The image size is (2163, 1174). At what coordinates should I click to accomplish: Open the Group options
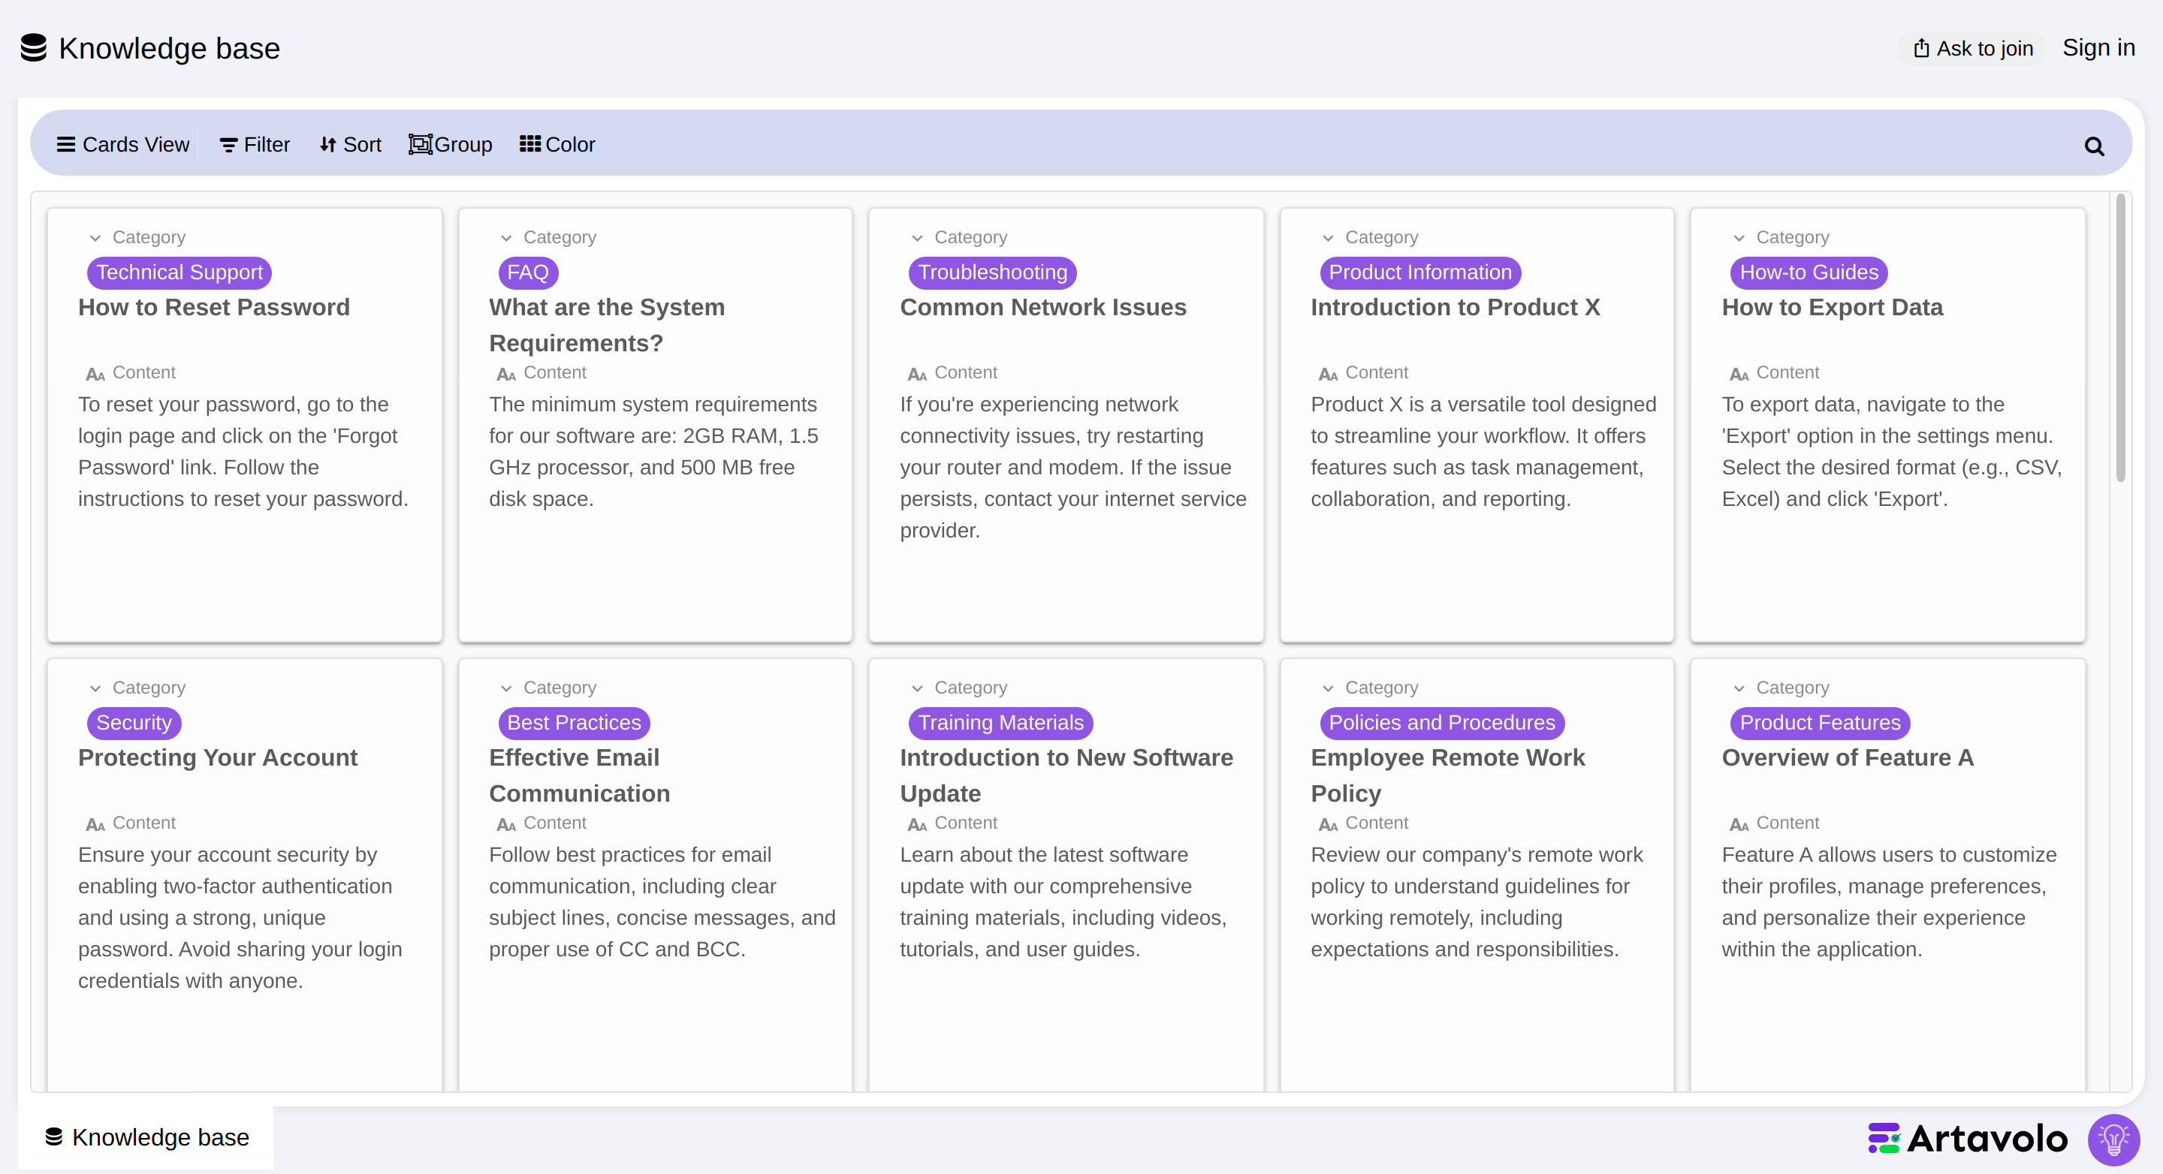pyautogui.click(x=450, y=144)
